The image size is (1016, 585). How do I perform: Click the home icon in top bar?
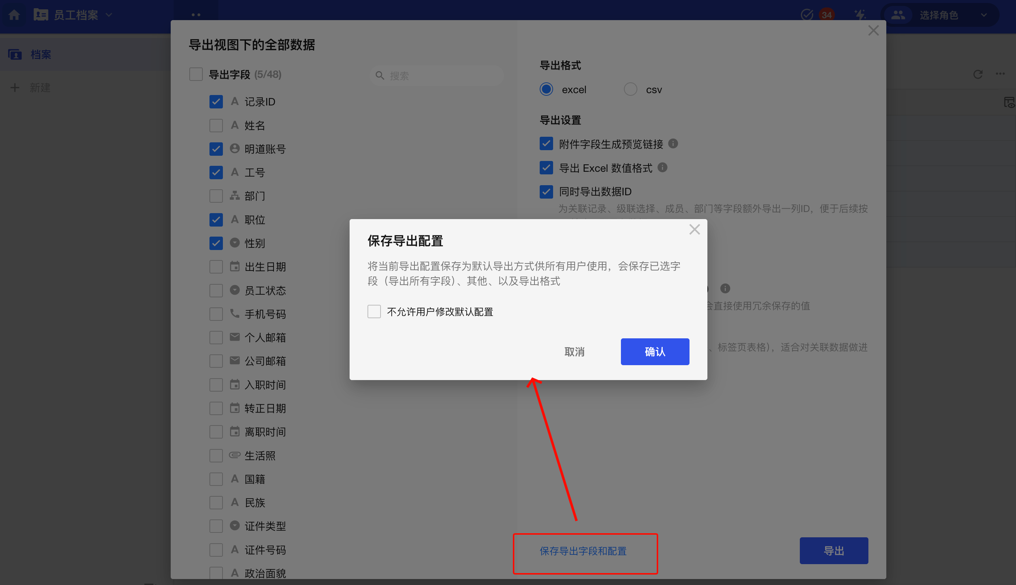14,15
